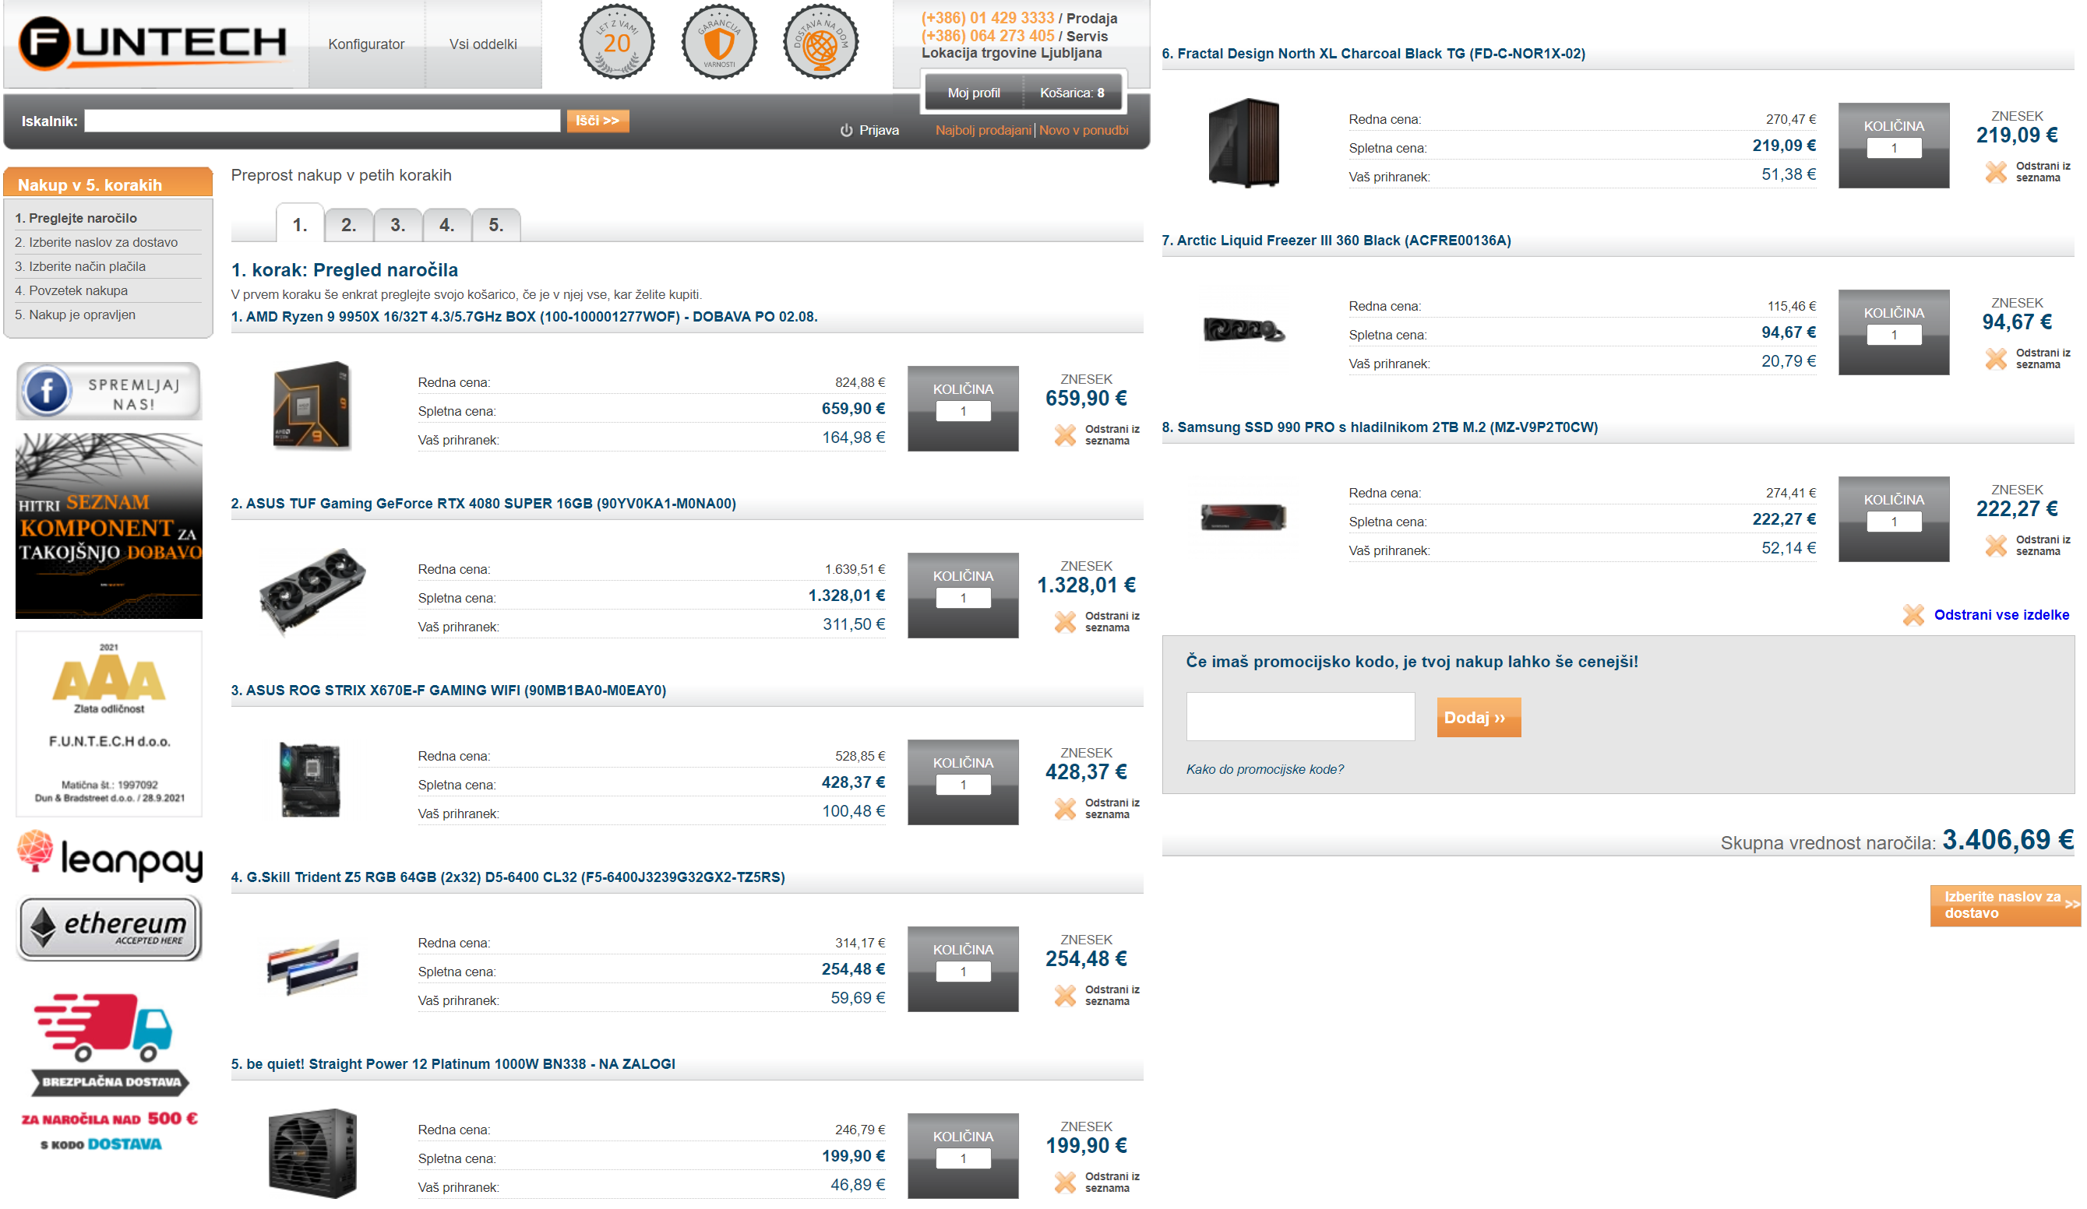Open Najbolj prodajani link

[983, 130]
